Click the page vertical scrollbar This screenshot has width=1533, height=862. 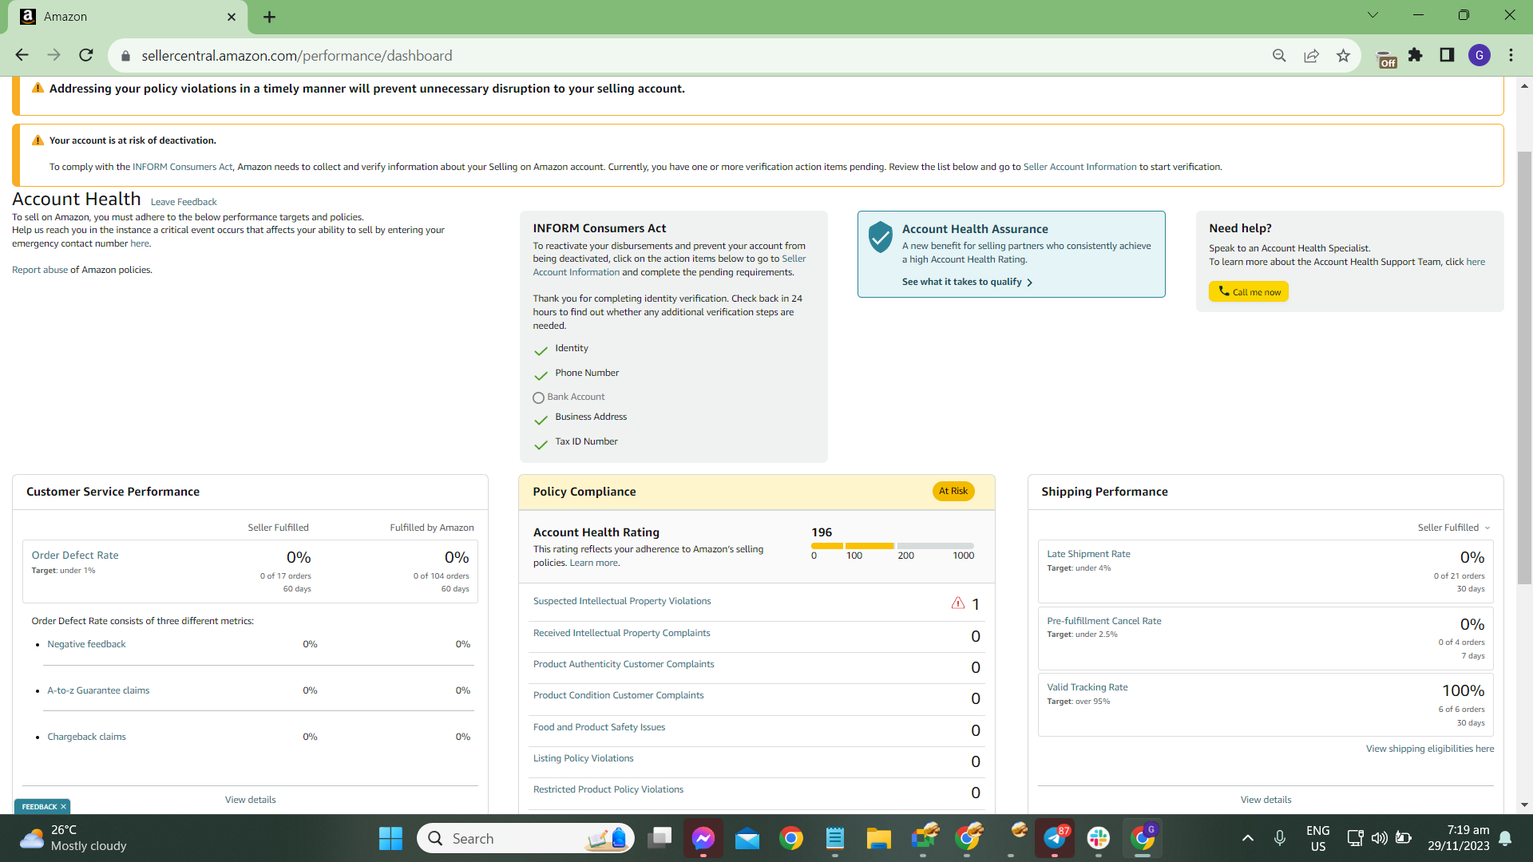[1524, 367]
